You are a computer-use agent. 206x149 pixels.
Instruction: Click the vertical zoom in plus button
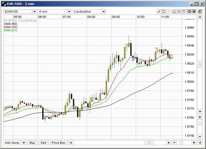(x=200, y=117)
